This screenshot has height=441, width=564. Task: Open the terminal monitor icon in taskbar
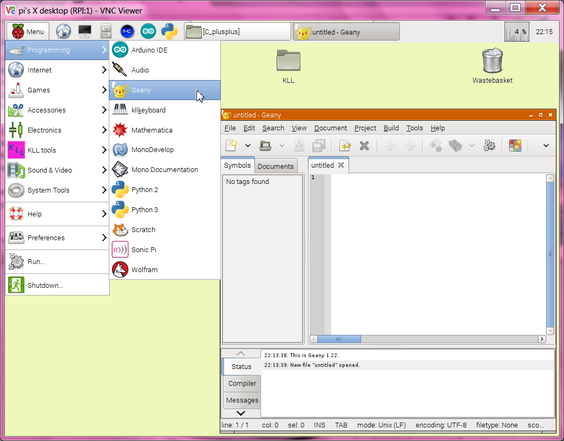click(x=85, y=32)
